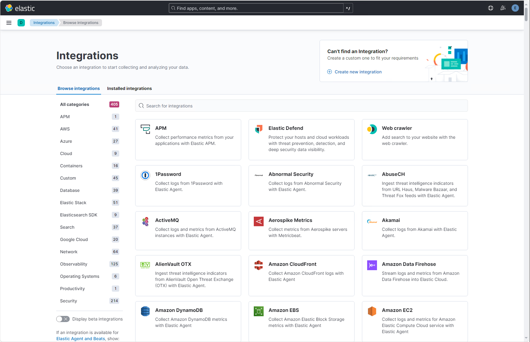The image size is (530, 342).
Task: Focus the Search for integrations field
Action: [301, 106]
